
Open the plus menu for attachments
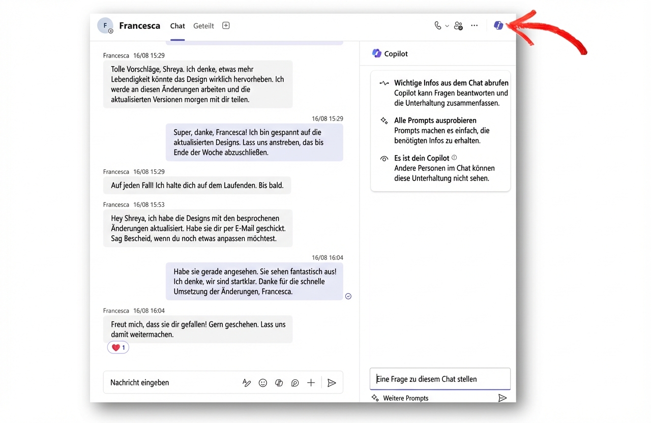[x=311, y=382]
